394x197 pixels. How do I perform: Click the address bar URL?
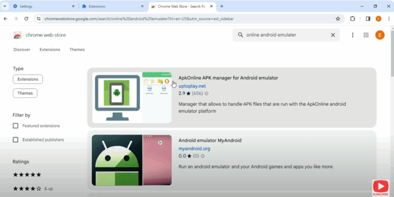point(139,19)
